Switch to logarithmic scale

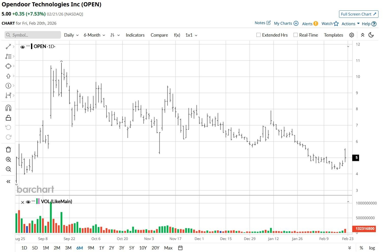[372, 248]
